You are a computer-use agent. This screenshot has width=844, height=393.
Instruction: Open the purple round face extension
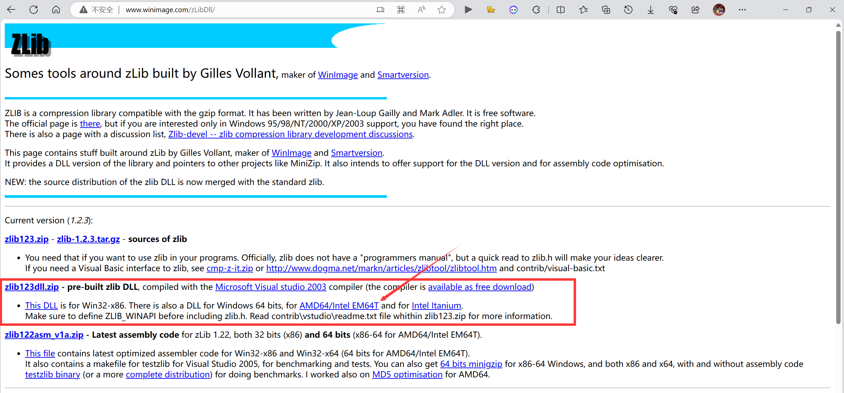click(x=514, y=10)
